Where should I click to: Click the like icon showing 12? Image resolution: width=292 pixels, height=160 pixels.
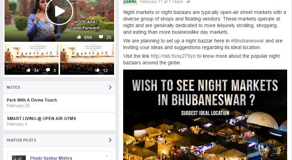click(x=97, y=70)
